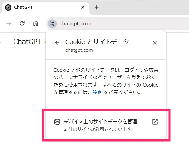Expand the chevron next to ChatGPT heading
The image size is (189, 149).
(45, 42)
